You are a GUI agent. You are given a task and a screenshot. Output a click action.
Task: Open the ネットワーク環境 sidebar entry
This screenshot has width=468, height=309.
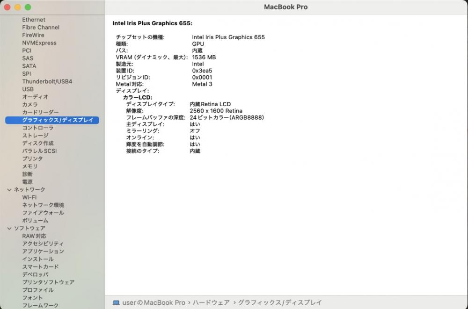point(43,205)
